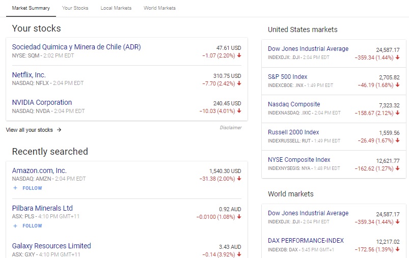Open the Market Summary tab
This screenshot has width=409, height=258.
pyautogui.click(x=31, y=8)
